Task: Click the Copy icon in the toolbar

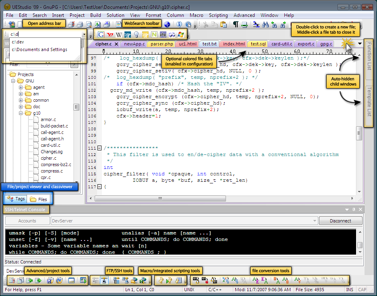Action: (214, 24)
